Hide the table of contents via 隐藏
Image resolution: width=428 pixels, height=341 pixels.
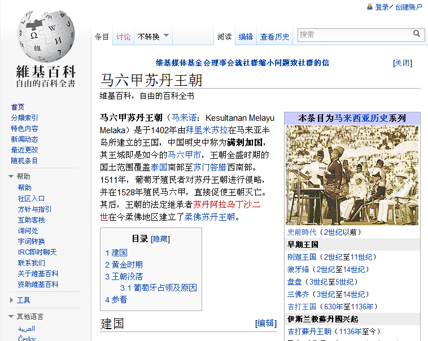point(160,239)
